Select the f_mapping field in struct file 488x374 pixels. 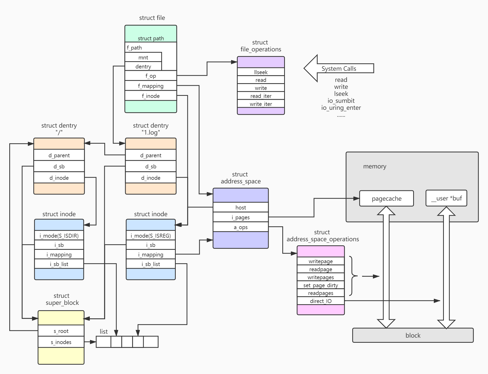click(x=151, y=86)
